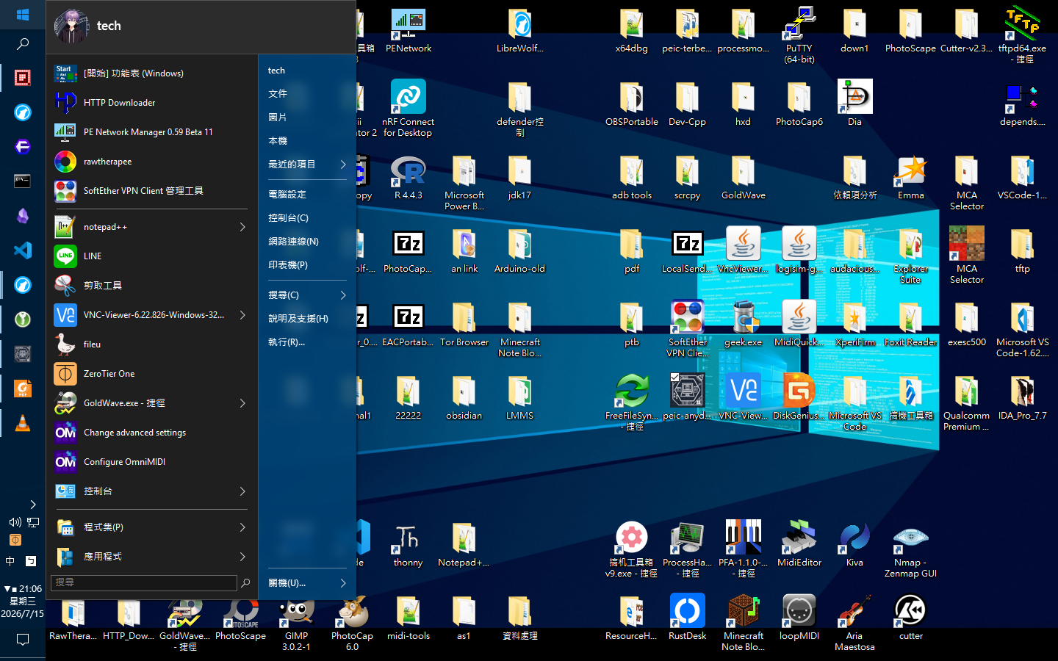Select the Nmap - Zenmap GUI icon
Viewport: 1058px width, 661px height.
910,549
